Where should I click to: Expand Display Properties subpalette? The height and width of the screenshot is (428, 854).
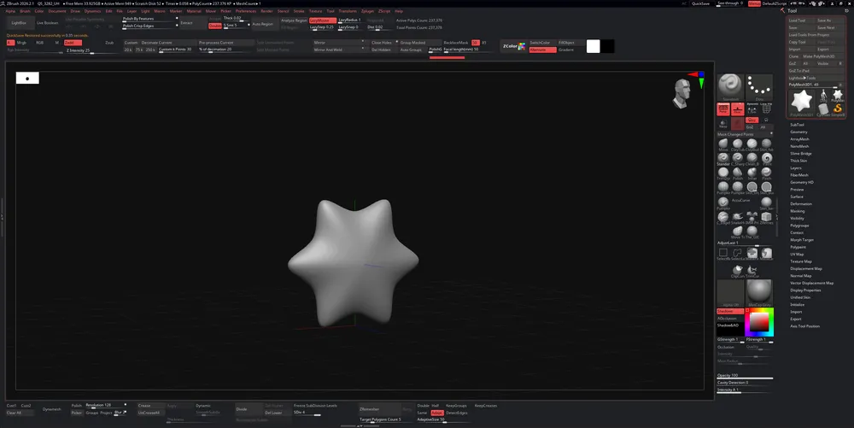(x=805, y=290)
